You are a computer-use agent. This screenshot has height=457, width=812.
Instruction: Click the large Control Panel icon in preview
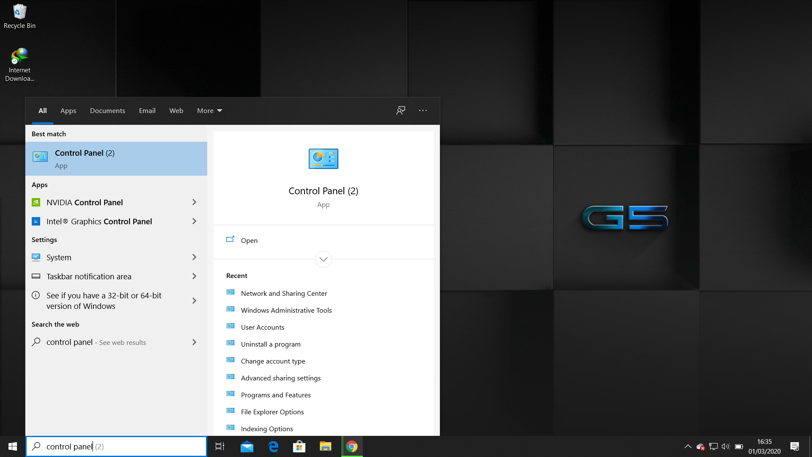pyautogui.click(x=324, y=159)
